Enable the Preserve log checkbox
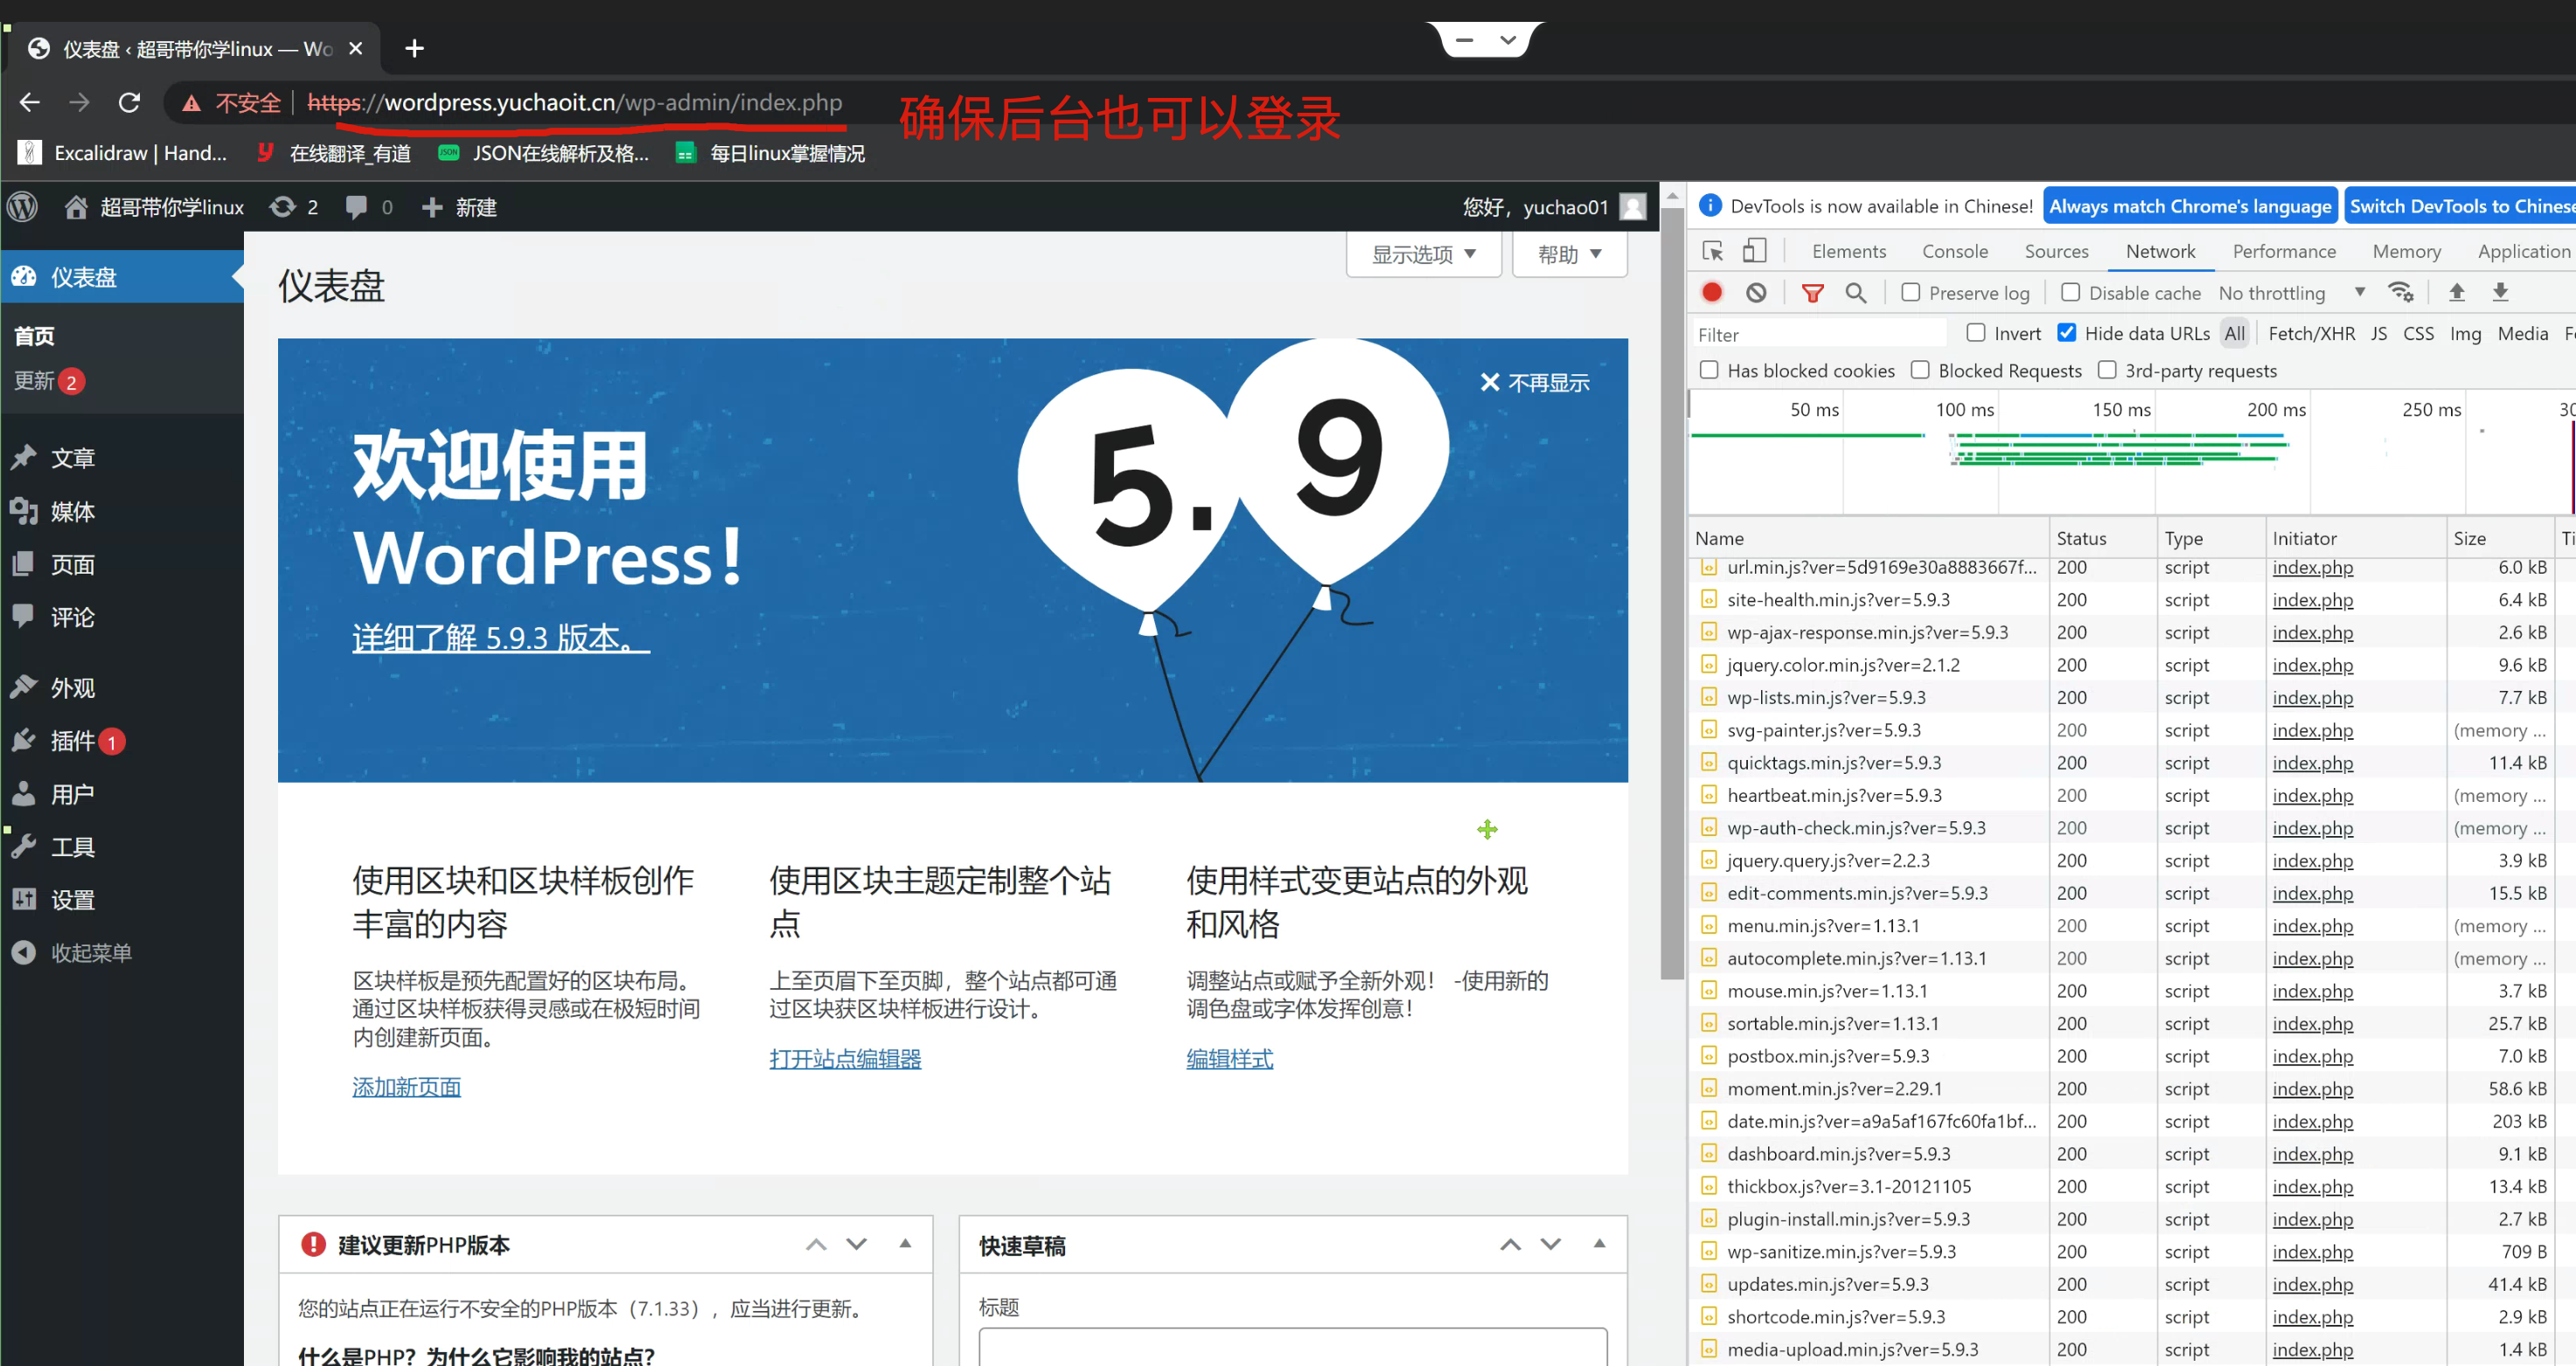2576x1366 pixels. tap(1911, 292)
